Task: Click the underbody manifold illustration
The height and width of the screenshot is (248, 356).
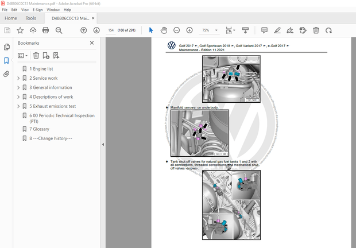Action: [x=200, y=133]
